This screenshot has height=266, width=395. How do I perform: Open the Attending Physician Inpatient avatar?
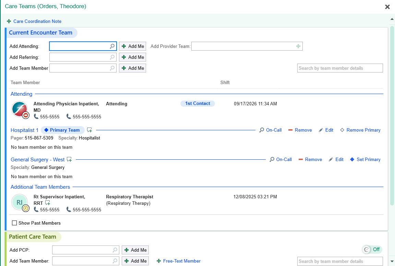point(20,109)
